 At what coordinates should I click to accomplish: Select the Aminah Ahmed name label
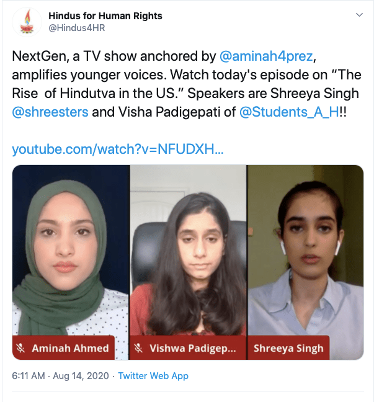(70, 348)
